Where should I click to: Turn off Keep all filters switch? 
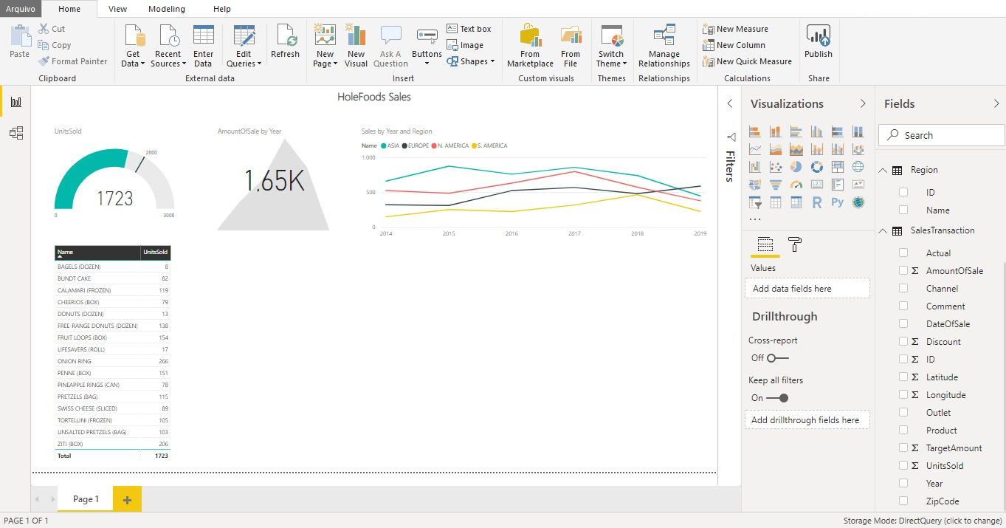click(x=777, y=398)
